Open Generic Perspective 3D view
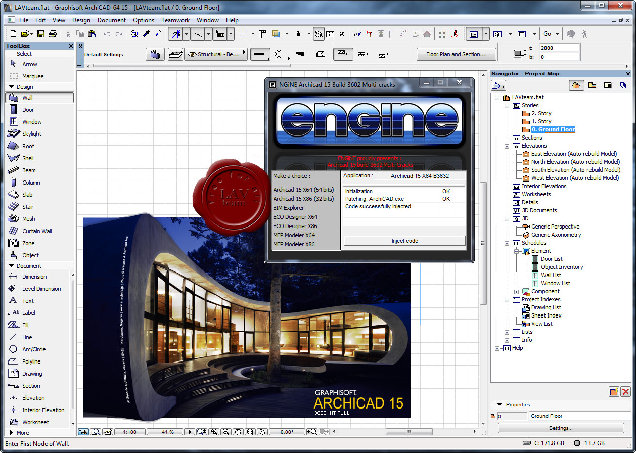This screenshot has width=636, height=453. pyautogui.click(x=555, y=226)
